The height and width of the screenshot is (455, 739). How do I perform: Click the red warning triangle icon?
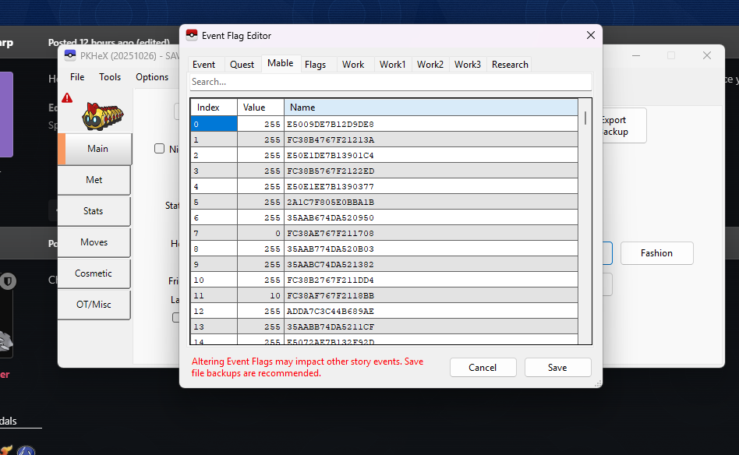click(x=67, y=98)
